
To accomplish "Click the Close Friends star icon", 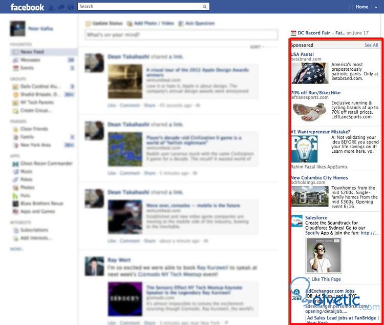I will [15, 129].
